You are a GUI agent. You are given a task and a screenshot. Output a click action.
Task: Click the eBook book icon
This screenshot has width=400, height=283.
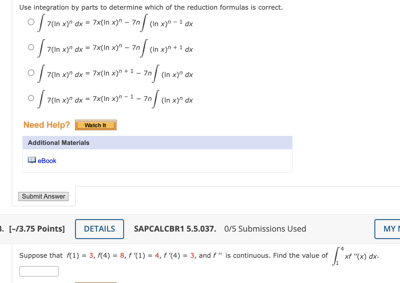(31, 160)
